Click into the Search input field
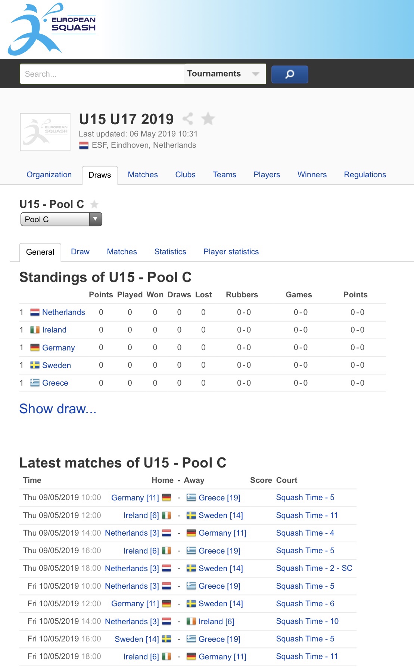The width and height of the screenshot is (414, 668). [102, 74]
